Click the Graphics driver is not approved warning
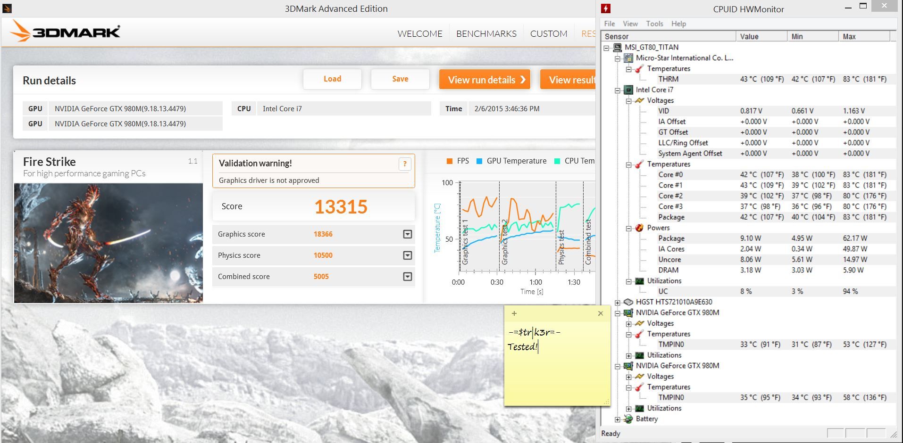The width and height of the screenshot is (903, 443). point(269,180)
